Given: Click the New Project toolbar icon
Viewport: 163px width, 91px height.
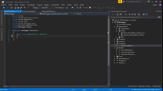Looking at the screenshot, I should pos(11,8).
